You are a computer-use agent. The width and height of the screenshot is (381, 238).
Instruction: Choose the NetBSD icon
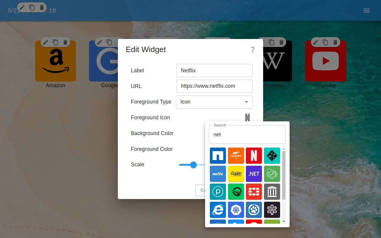click(x=236, y=156)
